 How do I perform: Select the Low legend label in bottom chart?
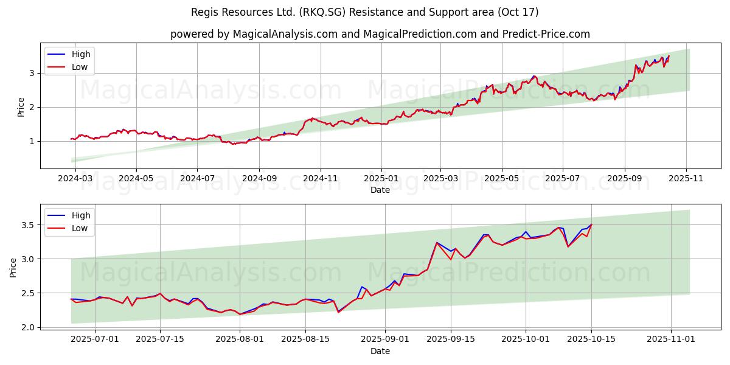80,228
